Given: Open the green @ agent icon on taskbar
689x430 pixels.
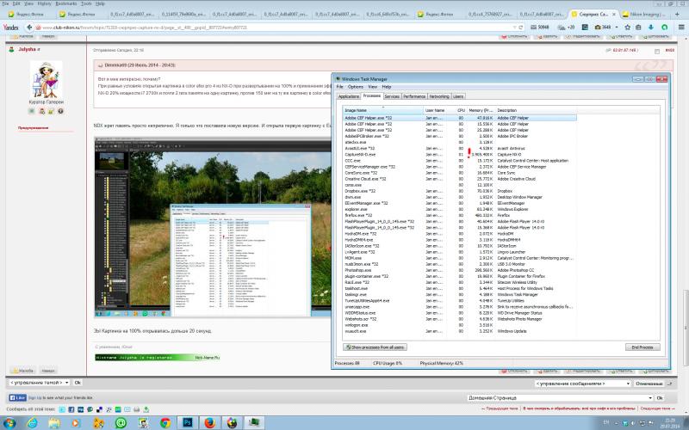Looking at the screenshot, I should tap(121, 423).
